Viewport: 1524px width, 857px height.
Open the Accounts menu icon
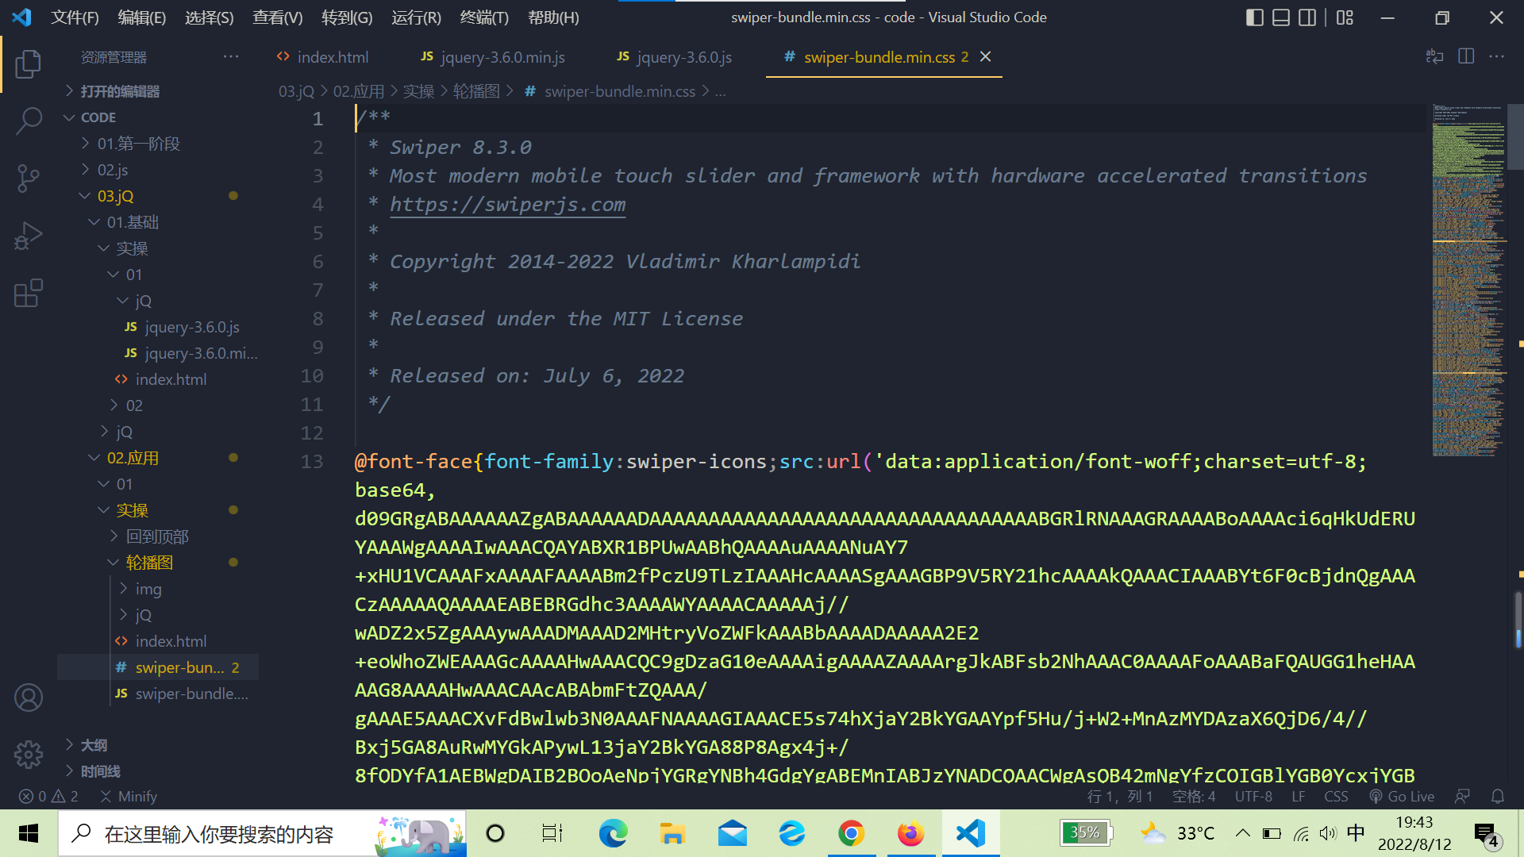(29, 698)
